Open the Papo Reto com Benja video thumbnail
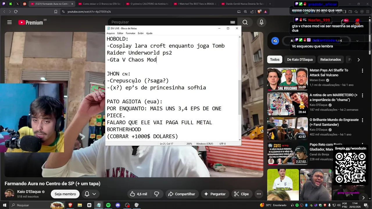372x209 pixels. point(287,154)
